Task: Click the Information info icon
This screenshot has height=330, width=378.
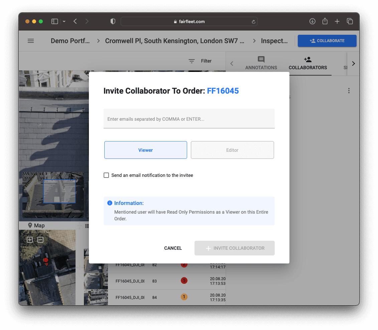Action: point(110,203)
